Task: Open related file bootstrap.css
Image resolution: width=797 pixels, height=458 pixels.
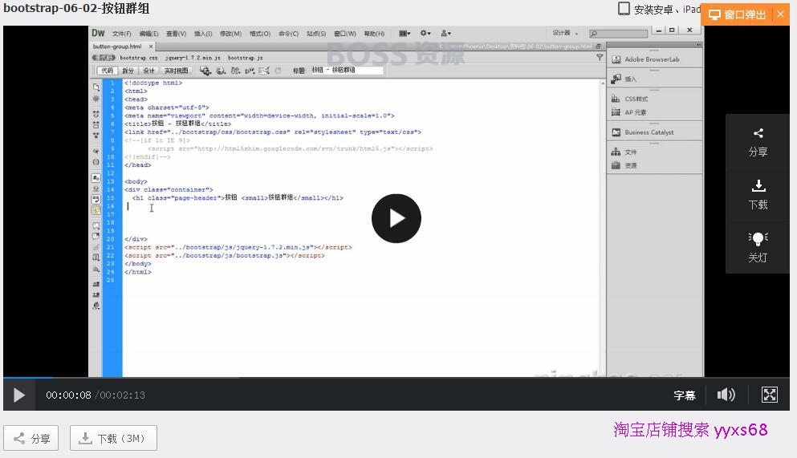Action: coord(139,58)
